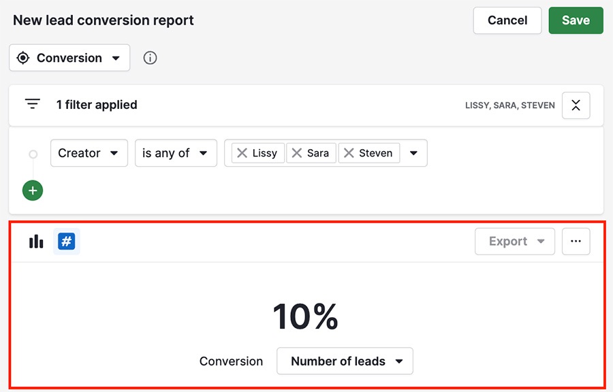
Task: Remove Sara from the Creator filter
Action: [x=298, y=152]
